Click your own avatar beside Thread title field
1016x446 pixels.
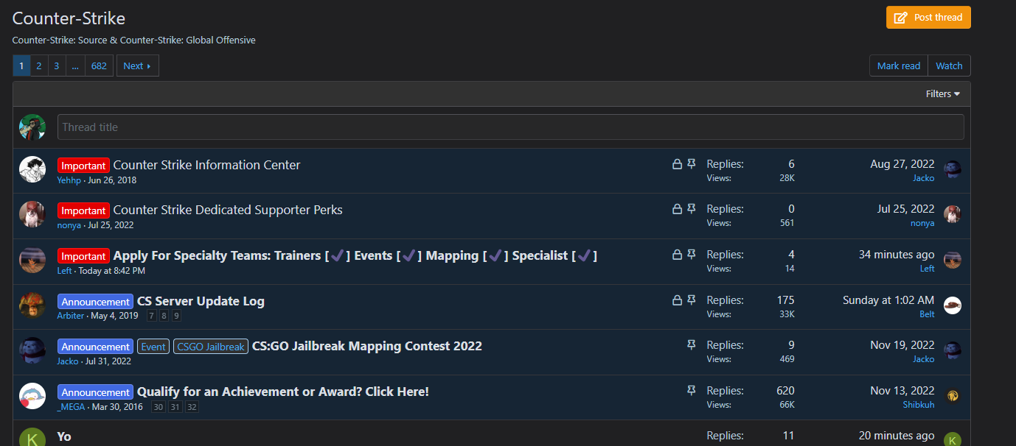tap(32, 127)
